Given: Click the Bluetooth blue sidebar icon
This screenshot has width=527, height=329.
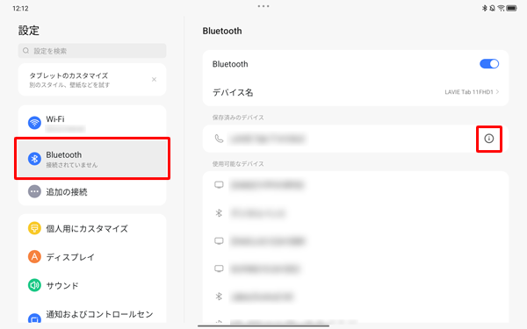Looking at the screenshot, I should pos(34,159).
